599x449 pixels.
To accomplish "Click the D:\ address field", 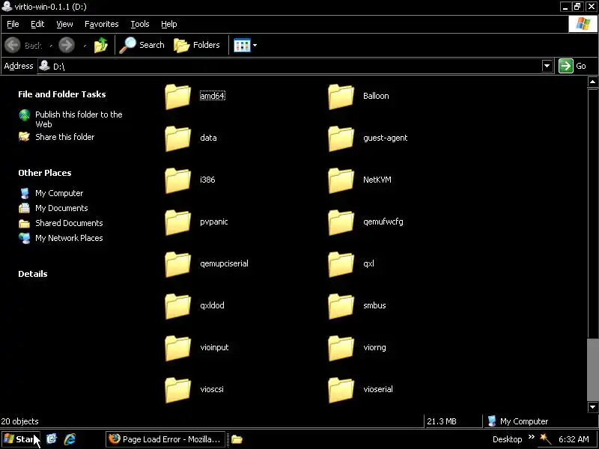I will tap(289, 66).
